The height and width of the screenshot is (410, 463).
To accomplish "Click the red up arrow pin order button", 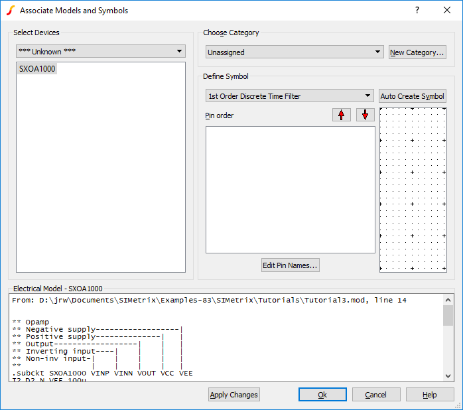I will (342, 115).
